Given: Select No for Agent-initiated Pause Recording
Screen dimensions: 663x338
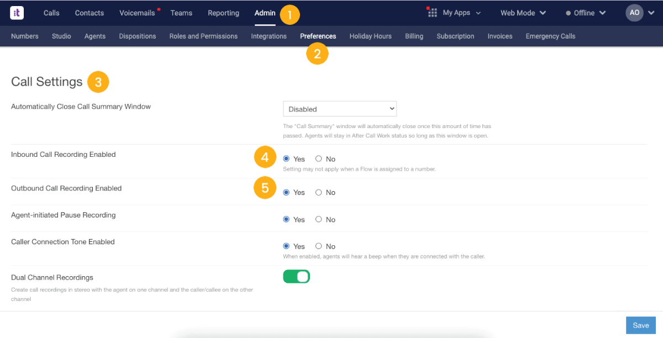Looking at the screenshot, I should coord(319,219).
